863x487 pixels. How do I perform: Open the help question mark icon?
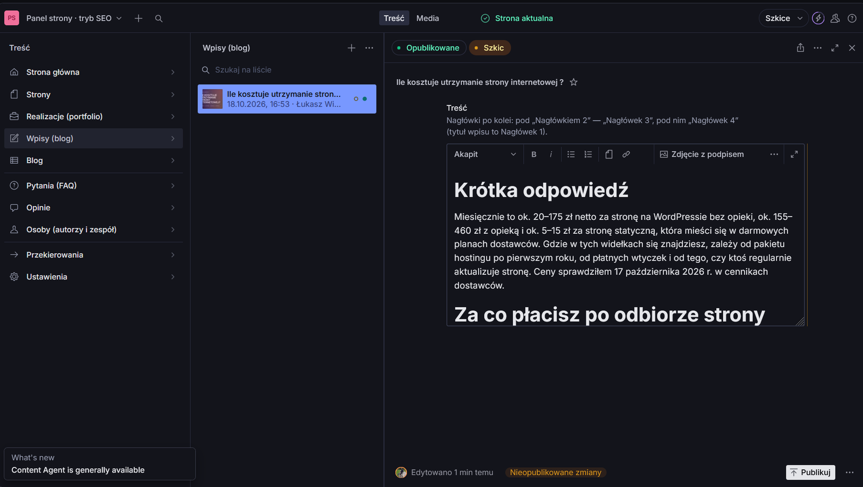[852, 18]
